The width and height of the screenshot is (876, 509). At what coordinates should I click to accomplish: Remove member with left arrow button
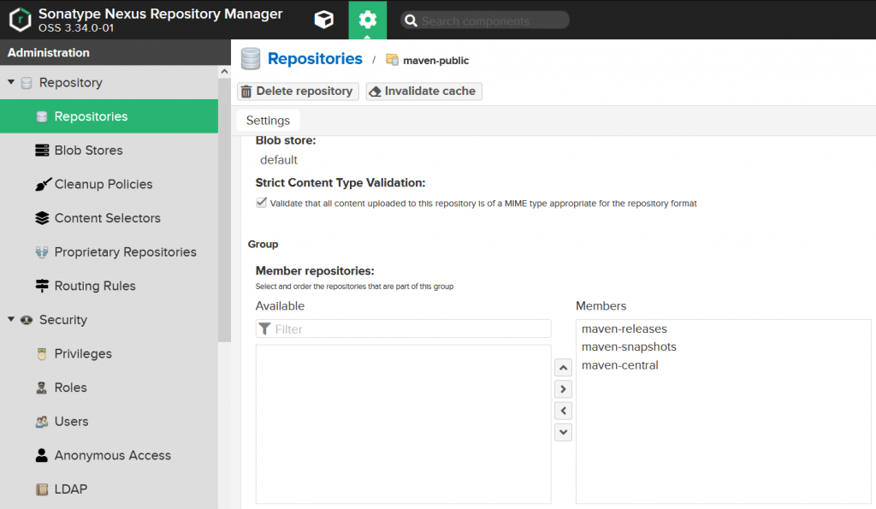[563, 411]
